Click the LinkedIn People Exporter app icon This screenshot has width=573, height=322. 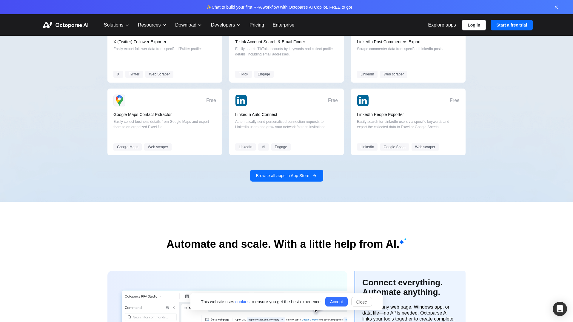coord(363,100)
